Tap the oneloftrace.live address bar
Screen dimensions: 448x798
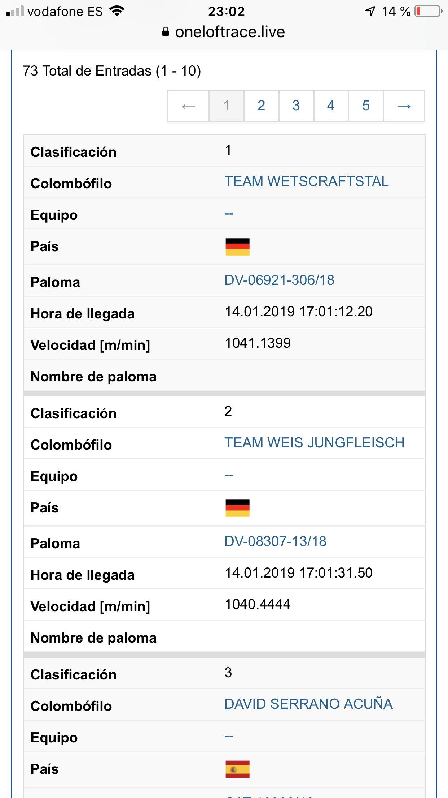coord(224,32)
